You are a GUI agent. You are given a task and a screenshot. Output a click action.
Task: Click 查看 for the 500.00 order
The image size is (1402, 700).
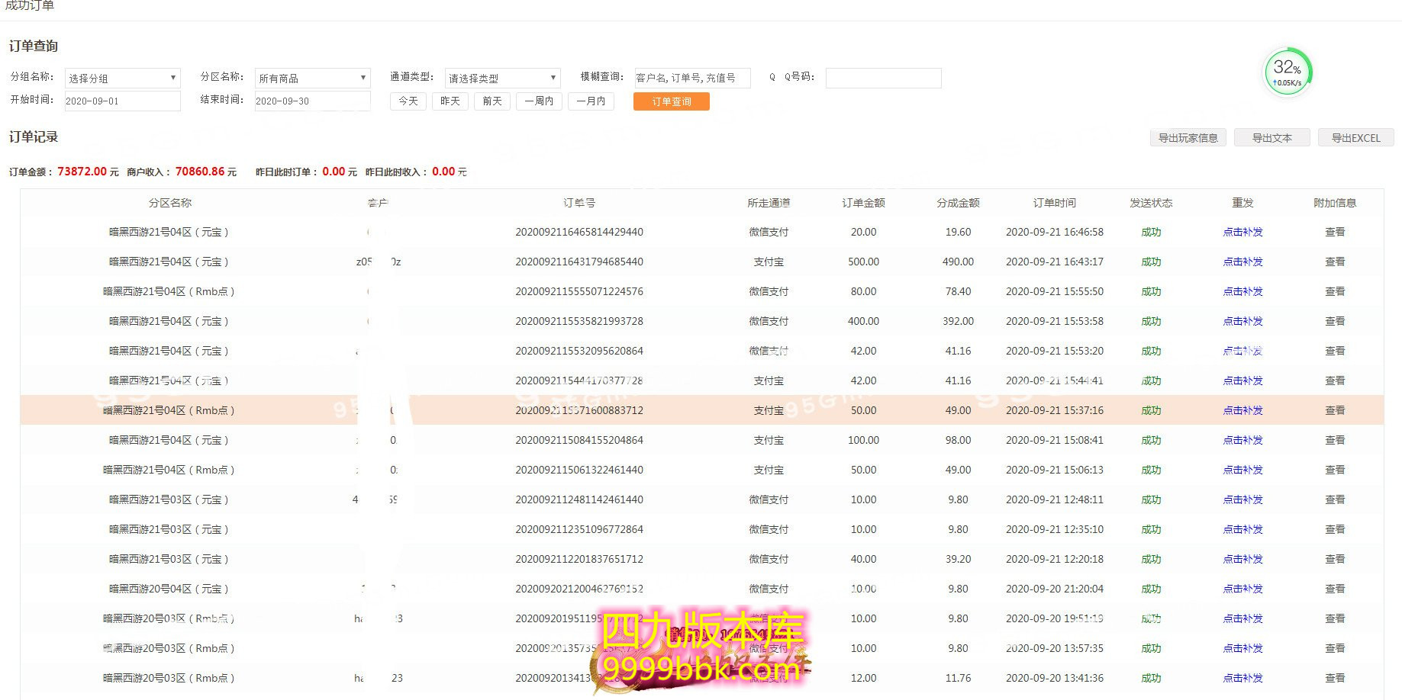pyautogui.click(x=1334, y=262)
